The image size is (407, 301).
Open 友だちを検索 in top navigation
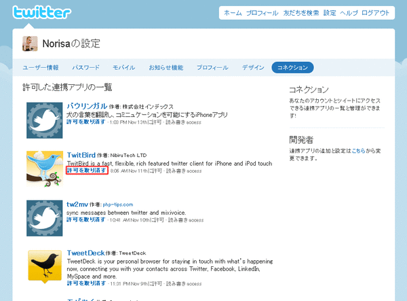(301, 13)
